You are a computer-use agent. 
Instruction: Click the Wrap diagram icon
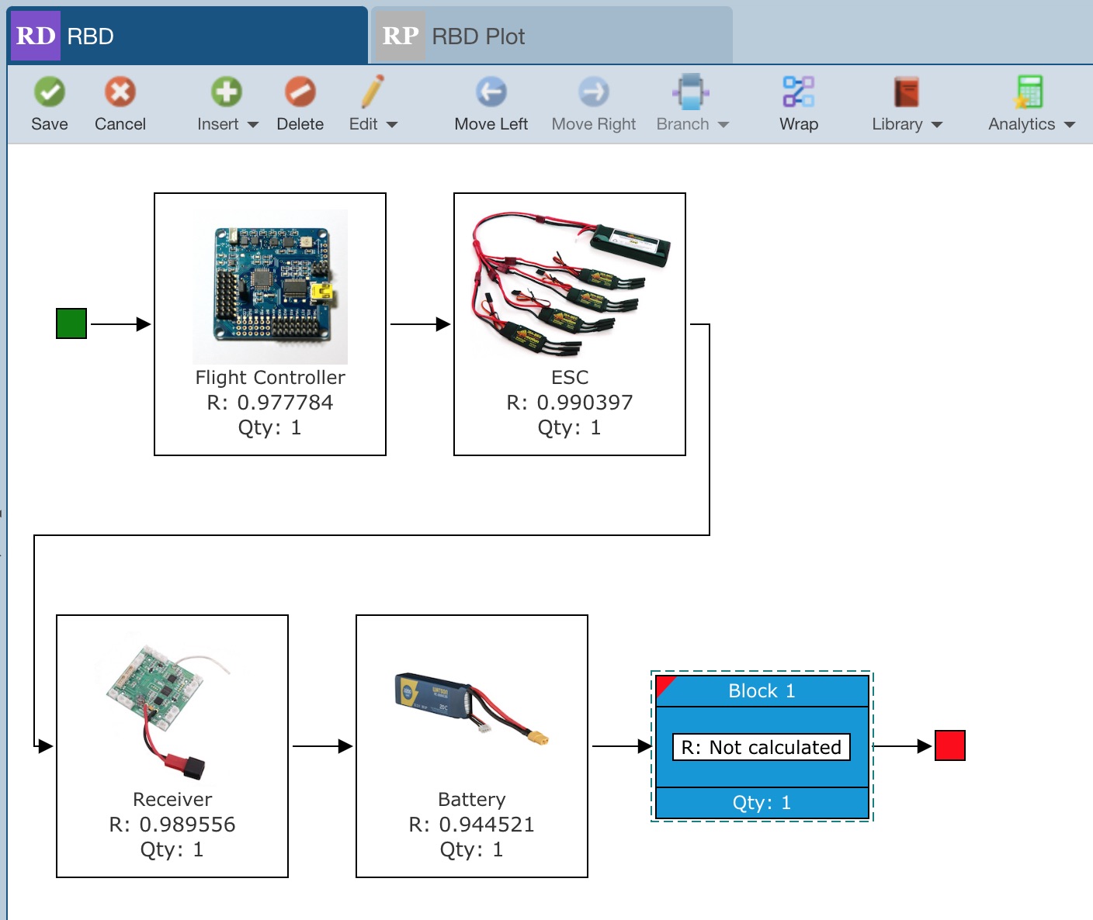coord(798,92)
